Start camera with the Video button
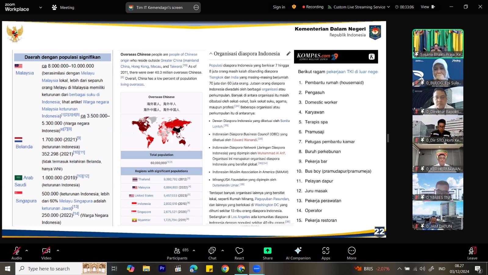The image size is (488, 275). coord(46,253)
